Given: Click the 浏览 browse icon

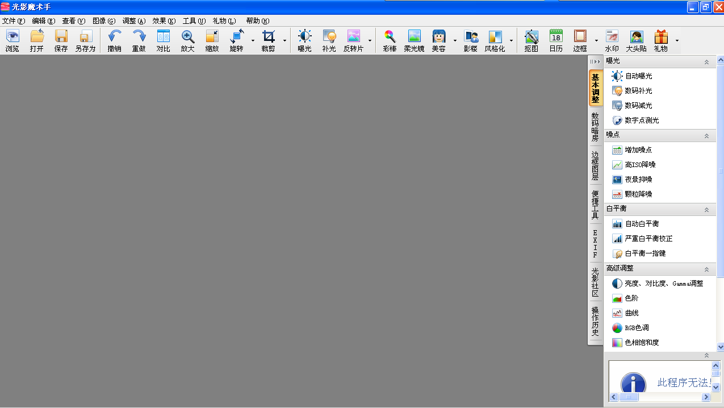Looking at the screenshot, I should pyautogui.click(x=12, y=41).
